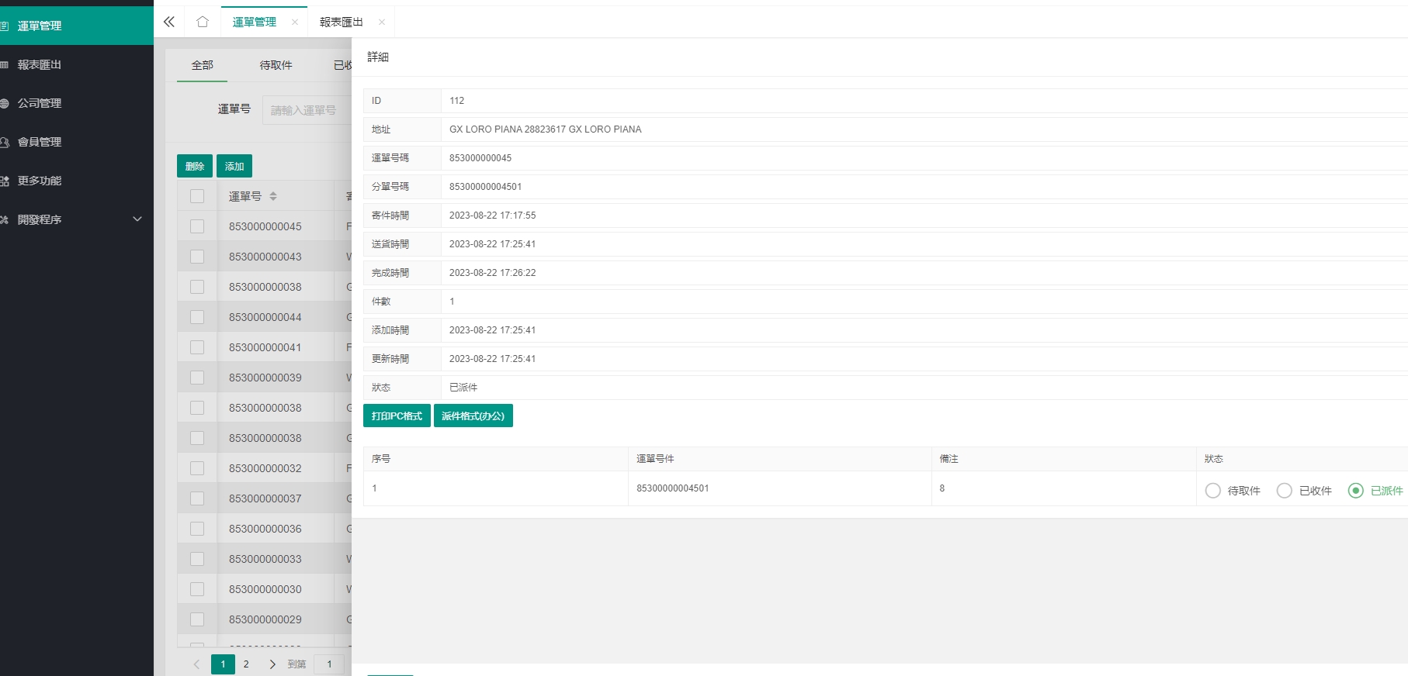Close the 報表匯出 tab
This screenshot has height=676, width=1408.
(x=382, y=22)
